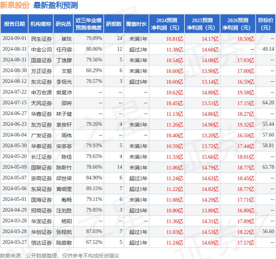276x259 pixels.
Task: Select the 机构简称 column header
Action: (x=41, y=24)
